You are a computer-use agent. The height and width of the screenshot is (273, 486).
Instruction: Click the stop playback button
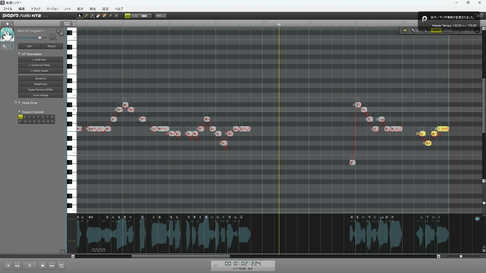coord(43,266)
